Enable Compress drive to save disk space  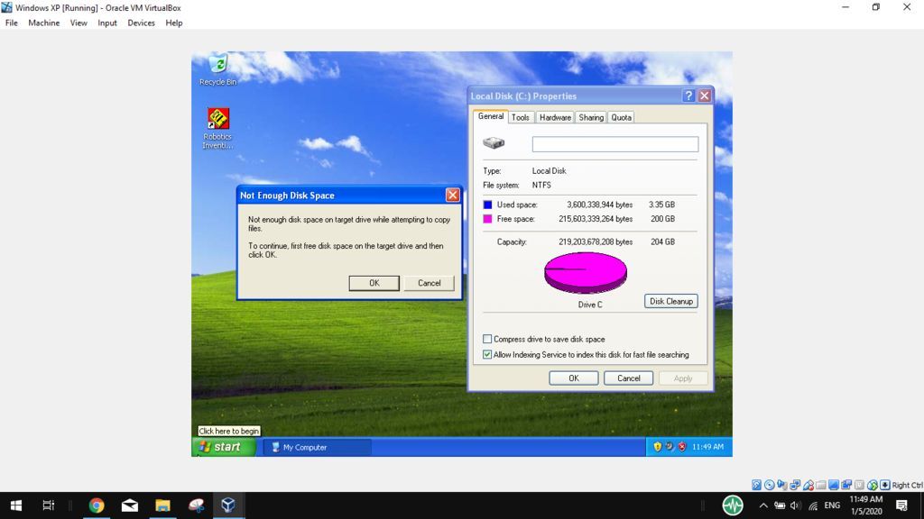click(x=486, y=339)
